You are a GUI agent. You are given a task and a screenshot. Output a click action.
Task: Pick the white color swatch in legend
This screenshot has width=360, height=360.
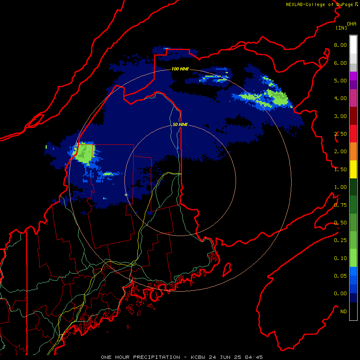pos(353,44)
